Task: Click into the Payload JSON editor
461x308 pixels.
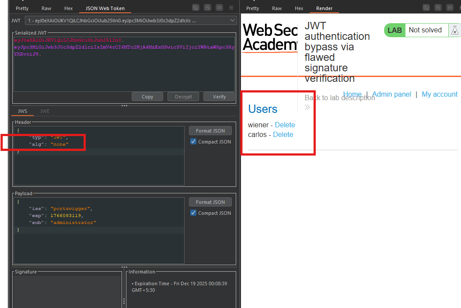Action: 99,231
